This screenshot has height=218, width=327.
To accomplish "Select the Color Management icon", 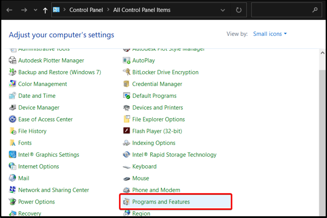I will click(13, 84).
